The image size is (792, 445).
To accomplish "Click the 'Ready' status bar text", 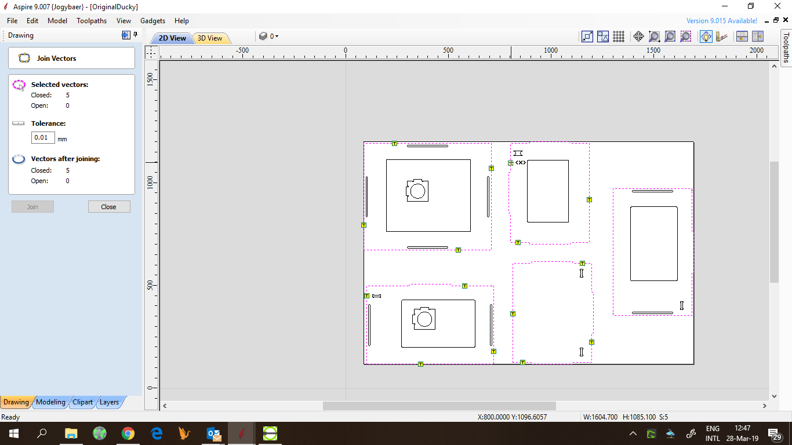I will pos(10,417).
